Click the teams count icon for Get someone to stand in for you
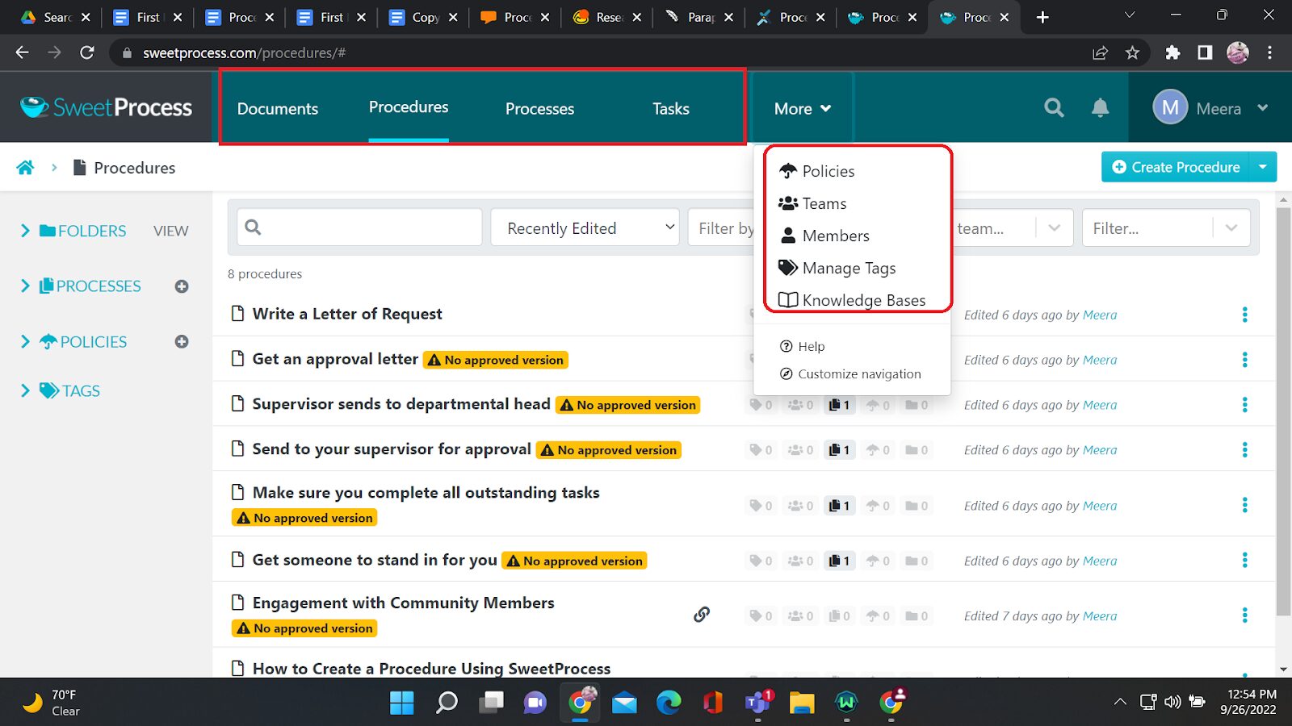 click(800, 561)
